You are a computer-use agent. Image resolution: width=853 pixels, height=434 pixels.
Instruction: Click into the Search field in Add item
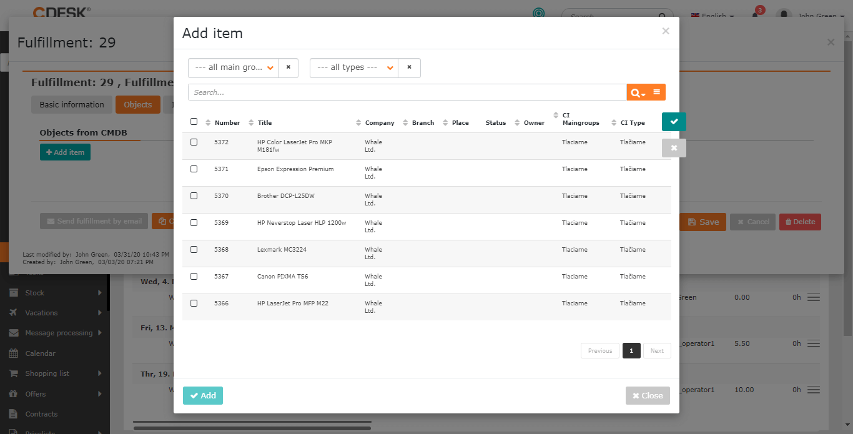click(407, 92)
